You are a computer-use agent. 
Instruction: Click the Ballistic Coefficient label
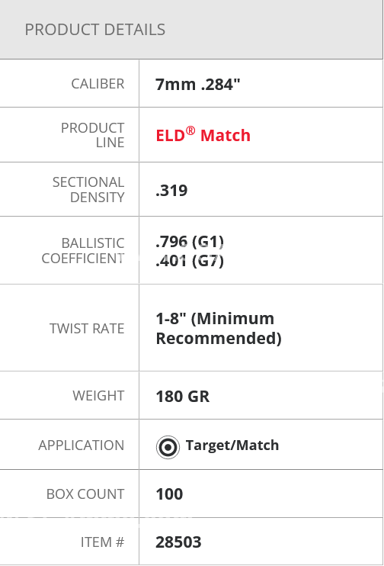tap(83, 251)
